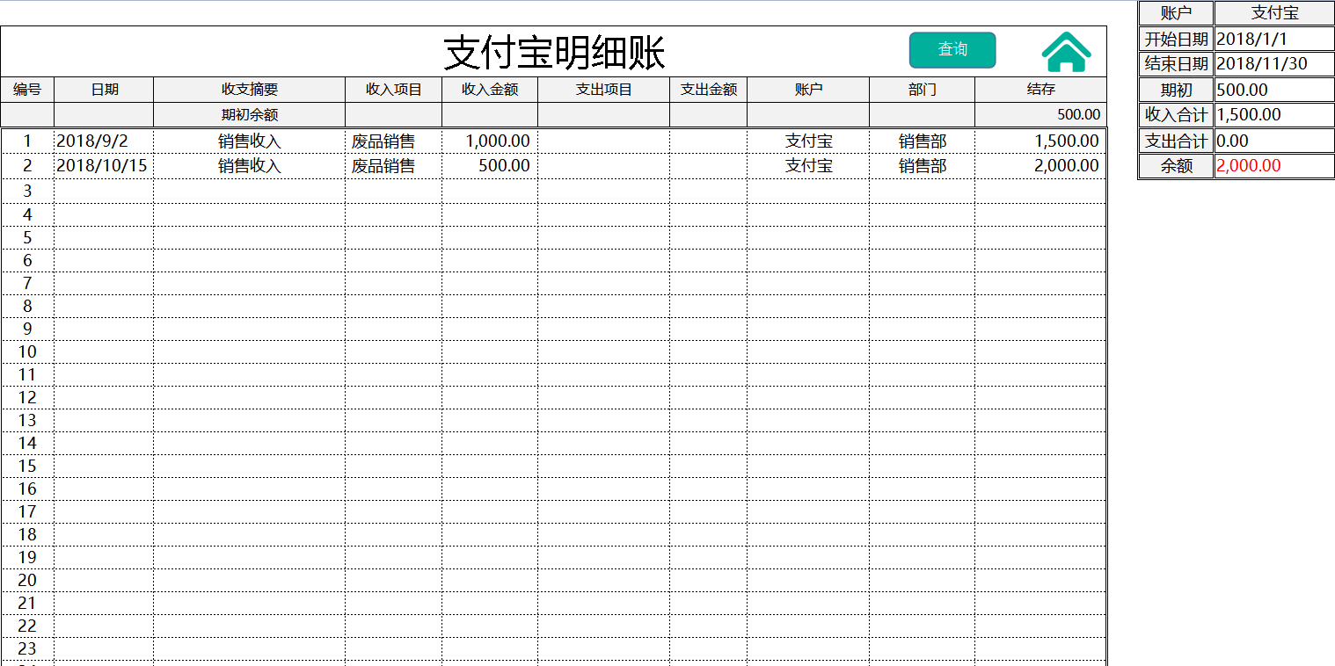The height and width of the screenshot is (666, 1335).
Task: Click the 期初 label in summary panel
Action: point(1176,90)
